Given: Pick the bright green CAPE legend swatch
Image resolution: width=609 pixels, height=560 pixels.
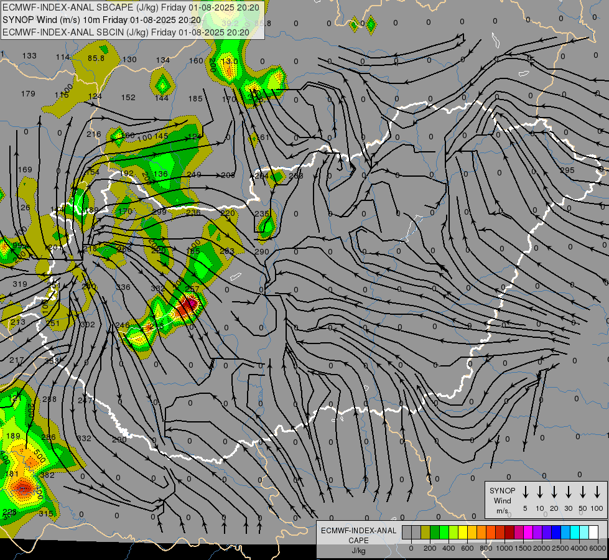Looking at the screenshot, I should click(x=444, y=532).
